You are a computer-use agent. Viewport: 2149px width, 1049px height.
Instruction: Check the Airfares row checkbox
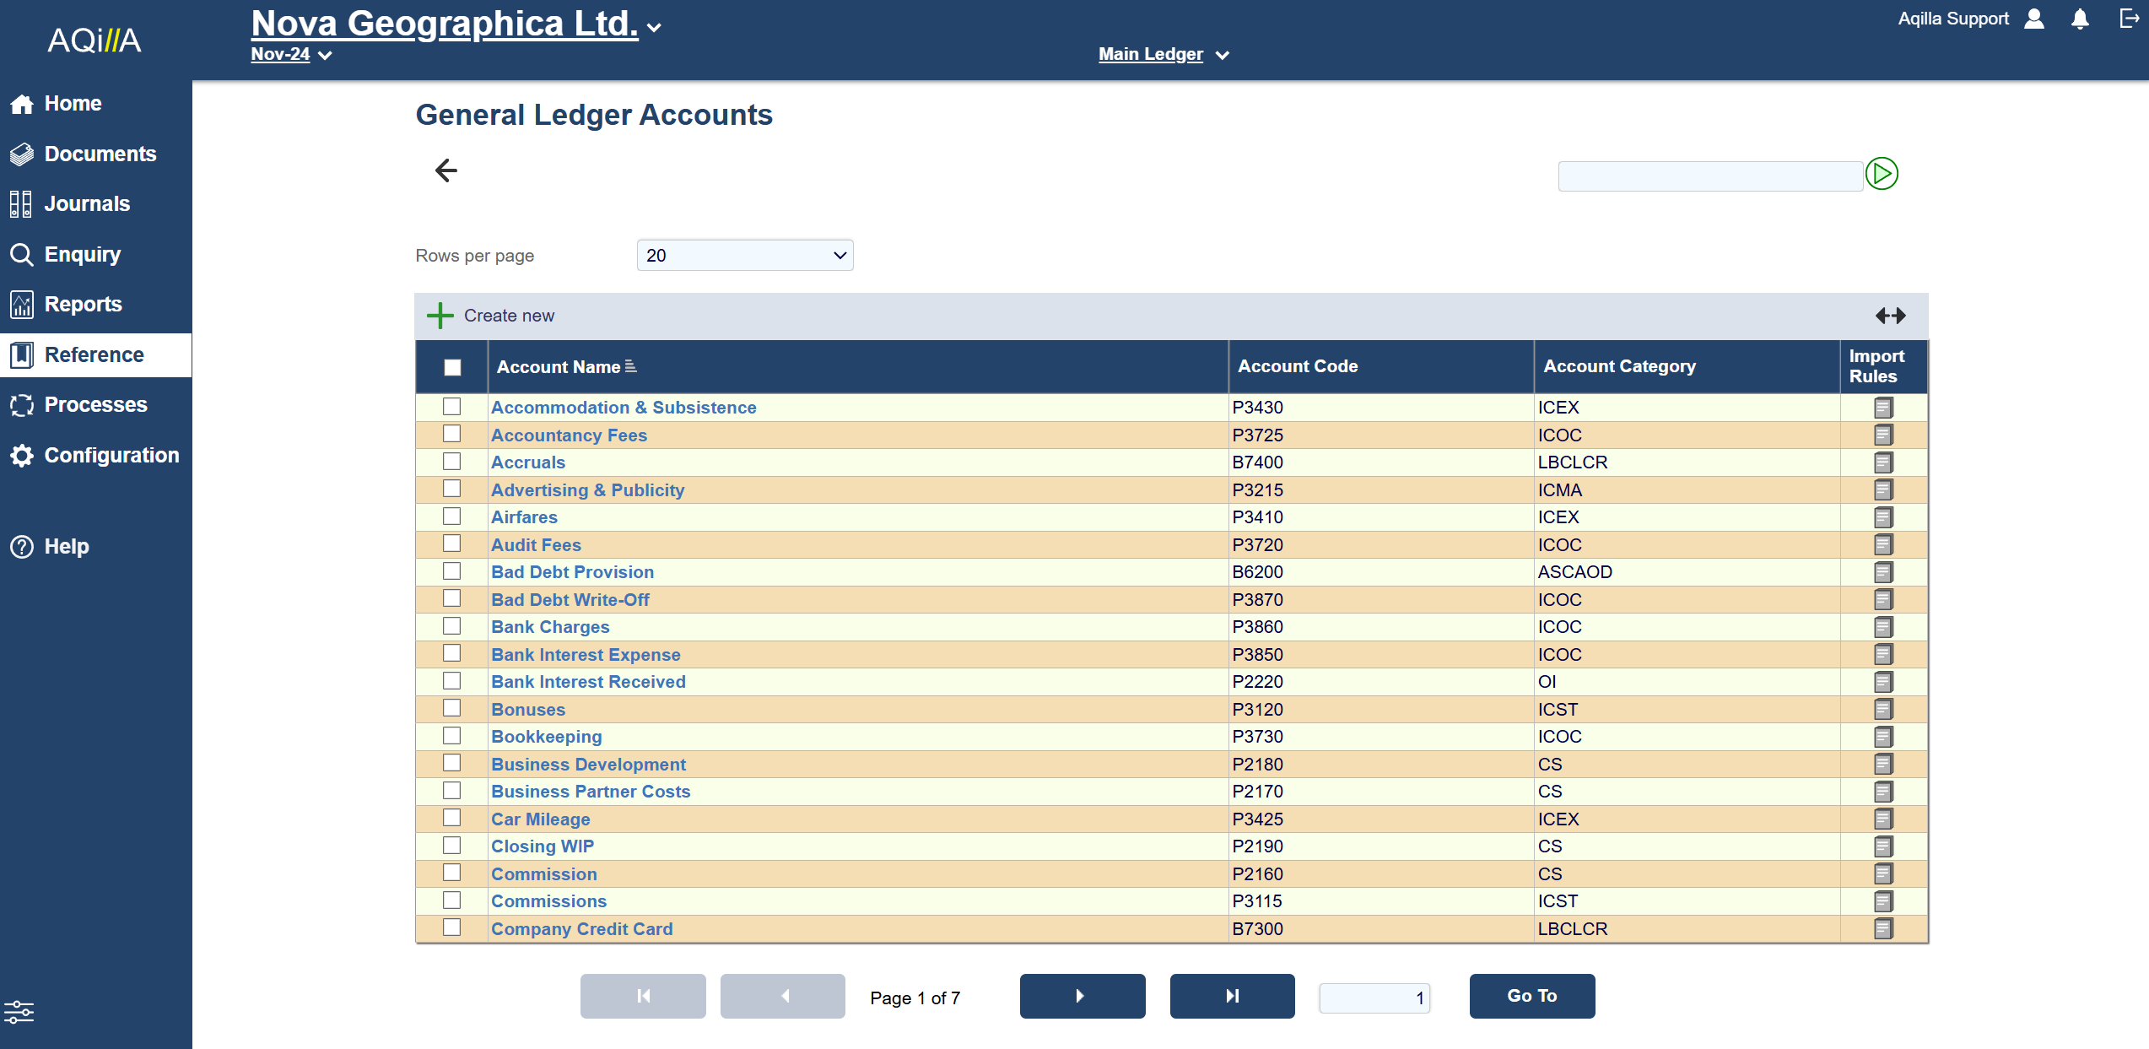coord(452,516)
